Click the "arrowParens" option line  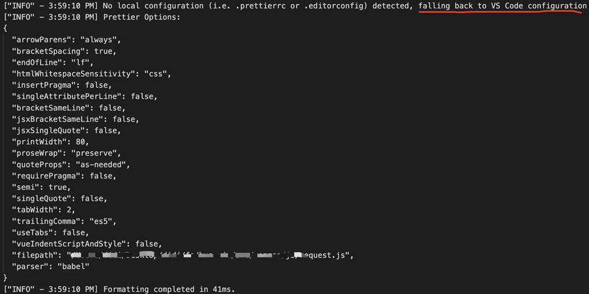67,40
